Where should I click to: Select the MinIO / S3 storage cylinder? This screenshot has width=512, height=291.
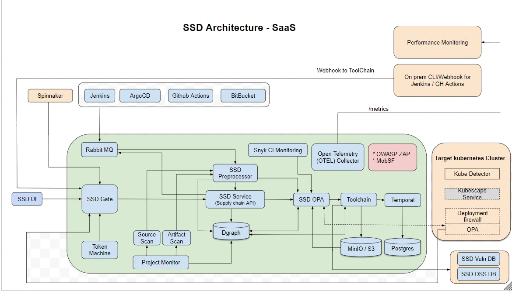coord(361,247)
